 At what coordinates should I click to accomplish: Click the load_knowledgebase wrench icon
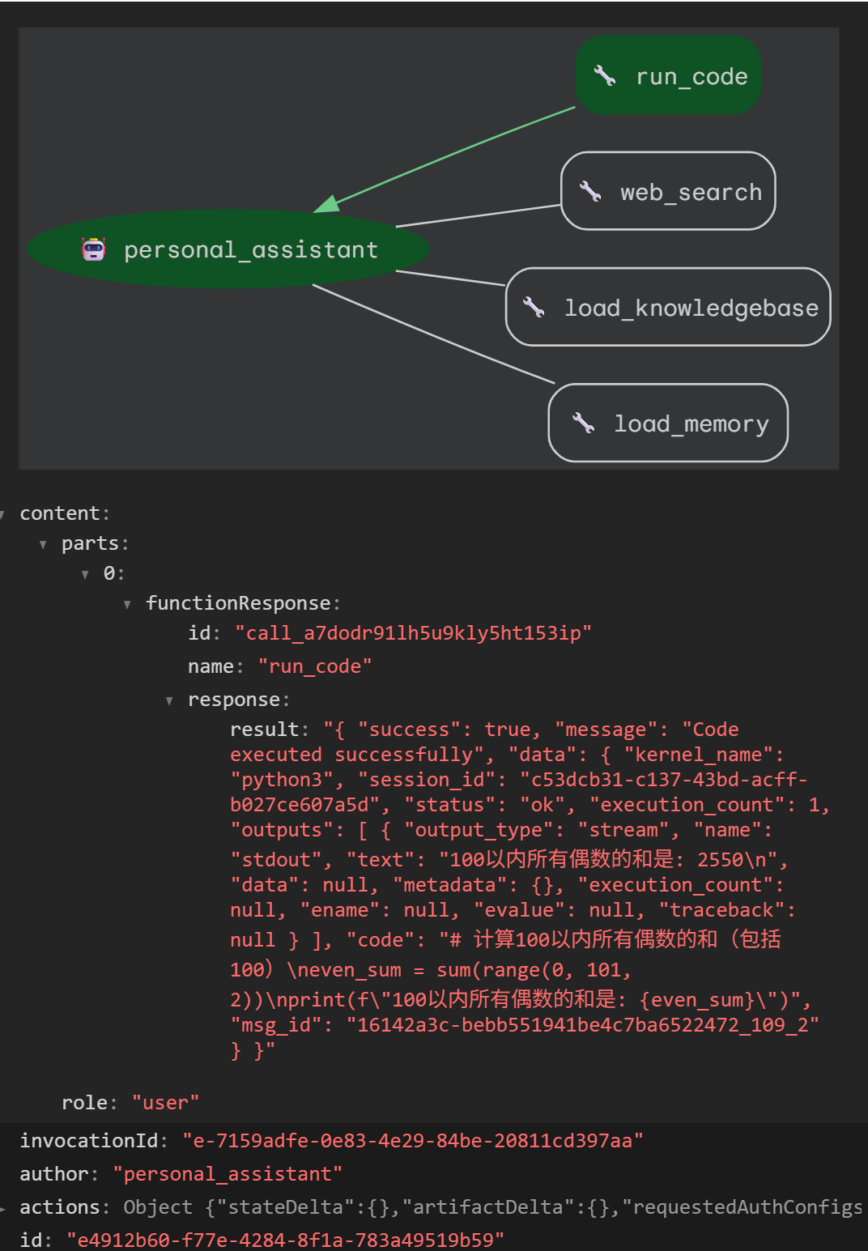coord(534,308)
